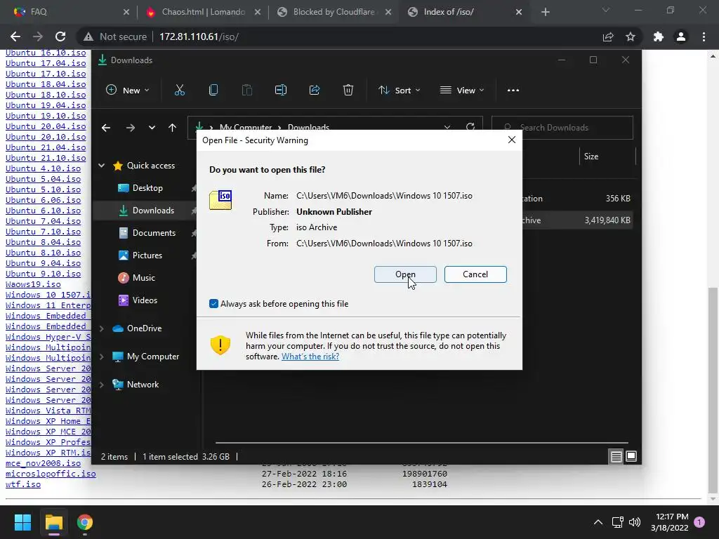The image size is (719, 539).
Task: Click the share page icon in Chrome address bar
Action: [608, 36]
